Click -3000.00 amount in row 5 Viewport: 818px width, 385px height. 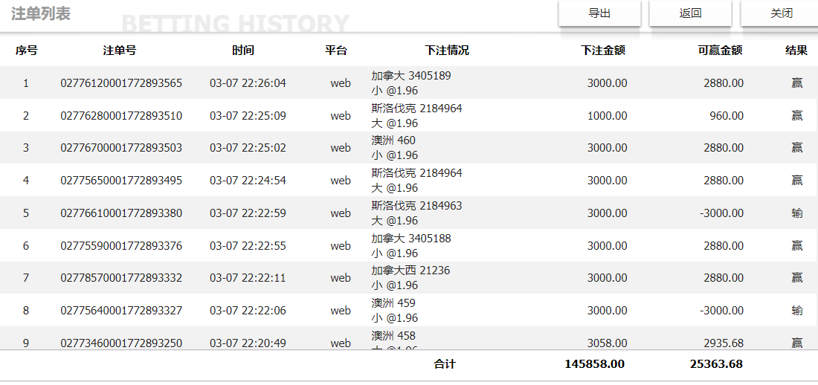point(721,213)
